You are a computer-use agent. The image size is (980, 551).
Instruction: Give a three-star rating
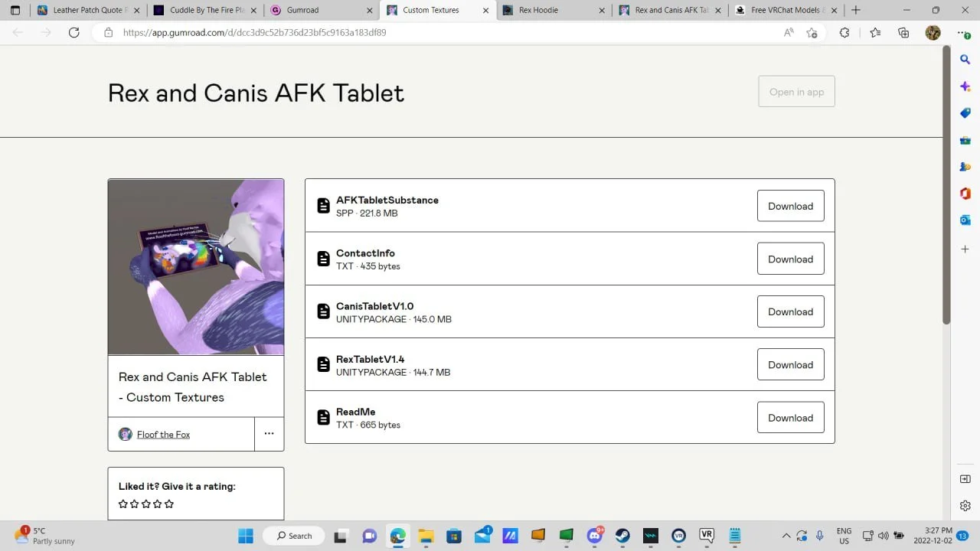146,504
